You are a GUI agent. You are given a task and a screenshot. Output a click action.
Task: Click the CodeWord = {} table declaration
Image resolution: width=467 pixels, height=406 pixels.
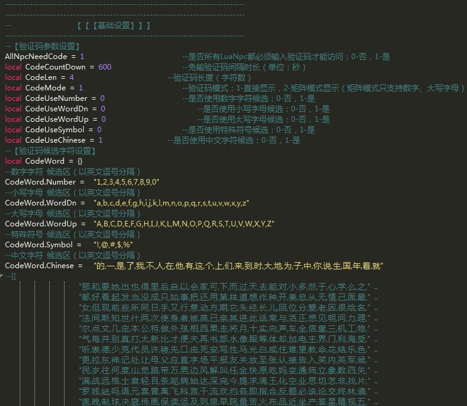click(54, 161)
